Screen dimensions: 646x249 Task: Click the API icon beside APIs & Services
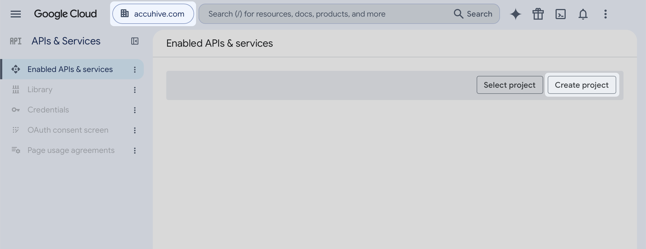pyautogui.click(x=16, y=41)
